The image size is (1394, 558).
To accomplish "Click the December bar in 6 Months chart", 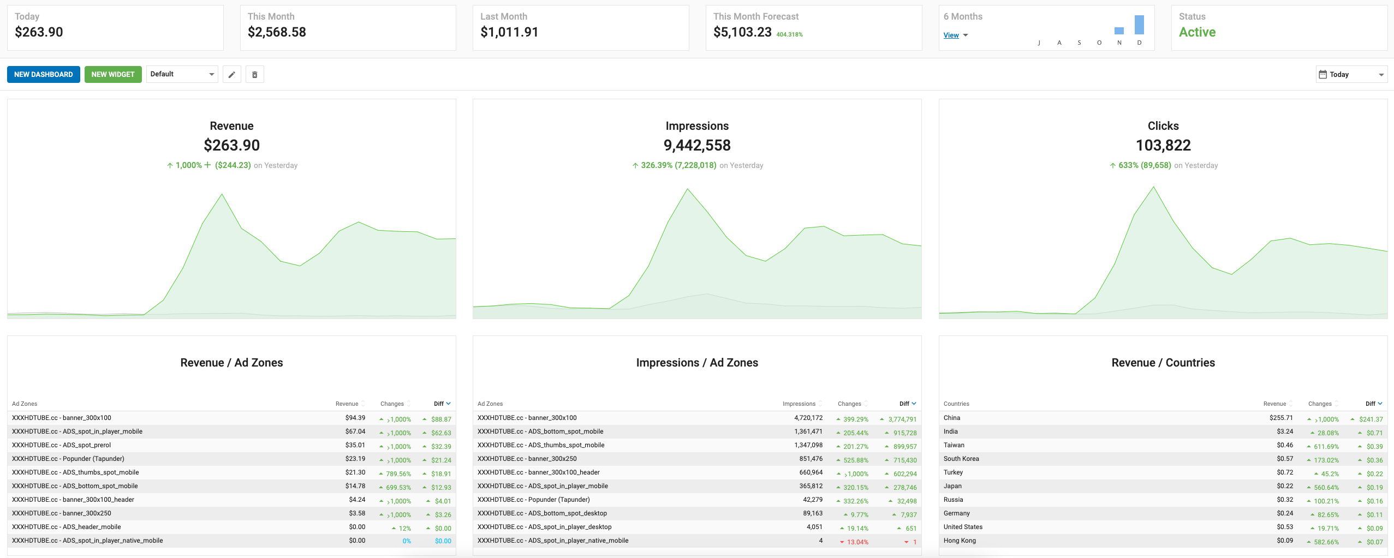I will click(1139, 25).
